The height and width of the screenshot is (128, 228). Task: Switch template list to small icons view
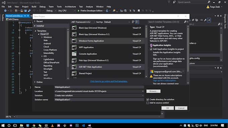tap(133, 22)
